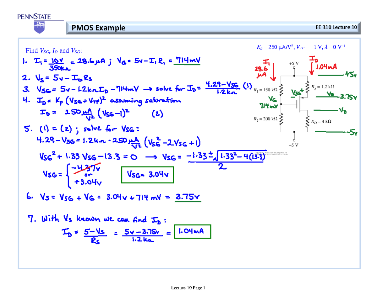377x290 pixels.
Task: Select the EE 310 Lecture 10 label
Action: 336,27
